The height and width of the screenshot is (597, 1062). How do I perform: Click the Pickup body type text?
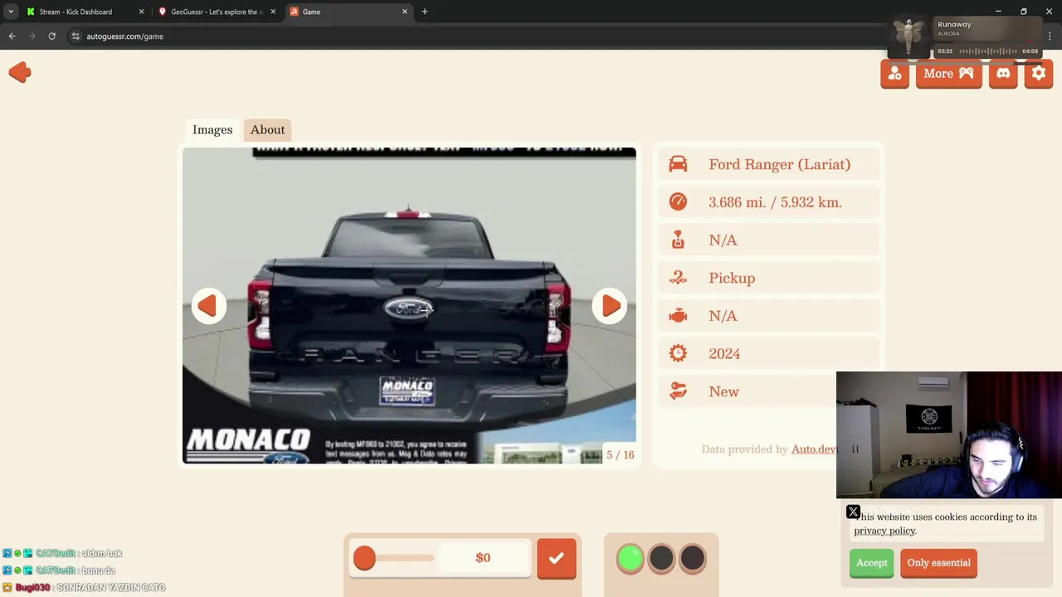(x=732, y=278)
